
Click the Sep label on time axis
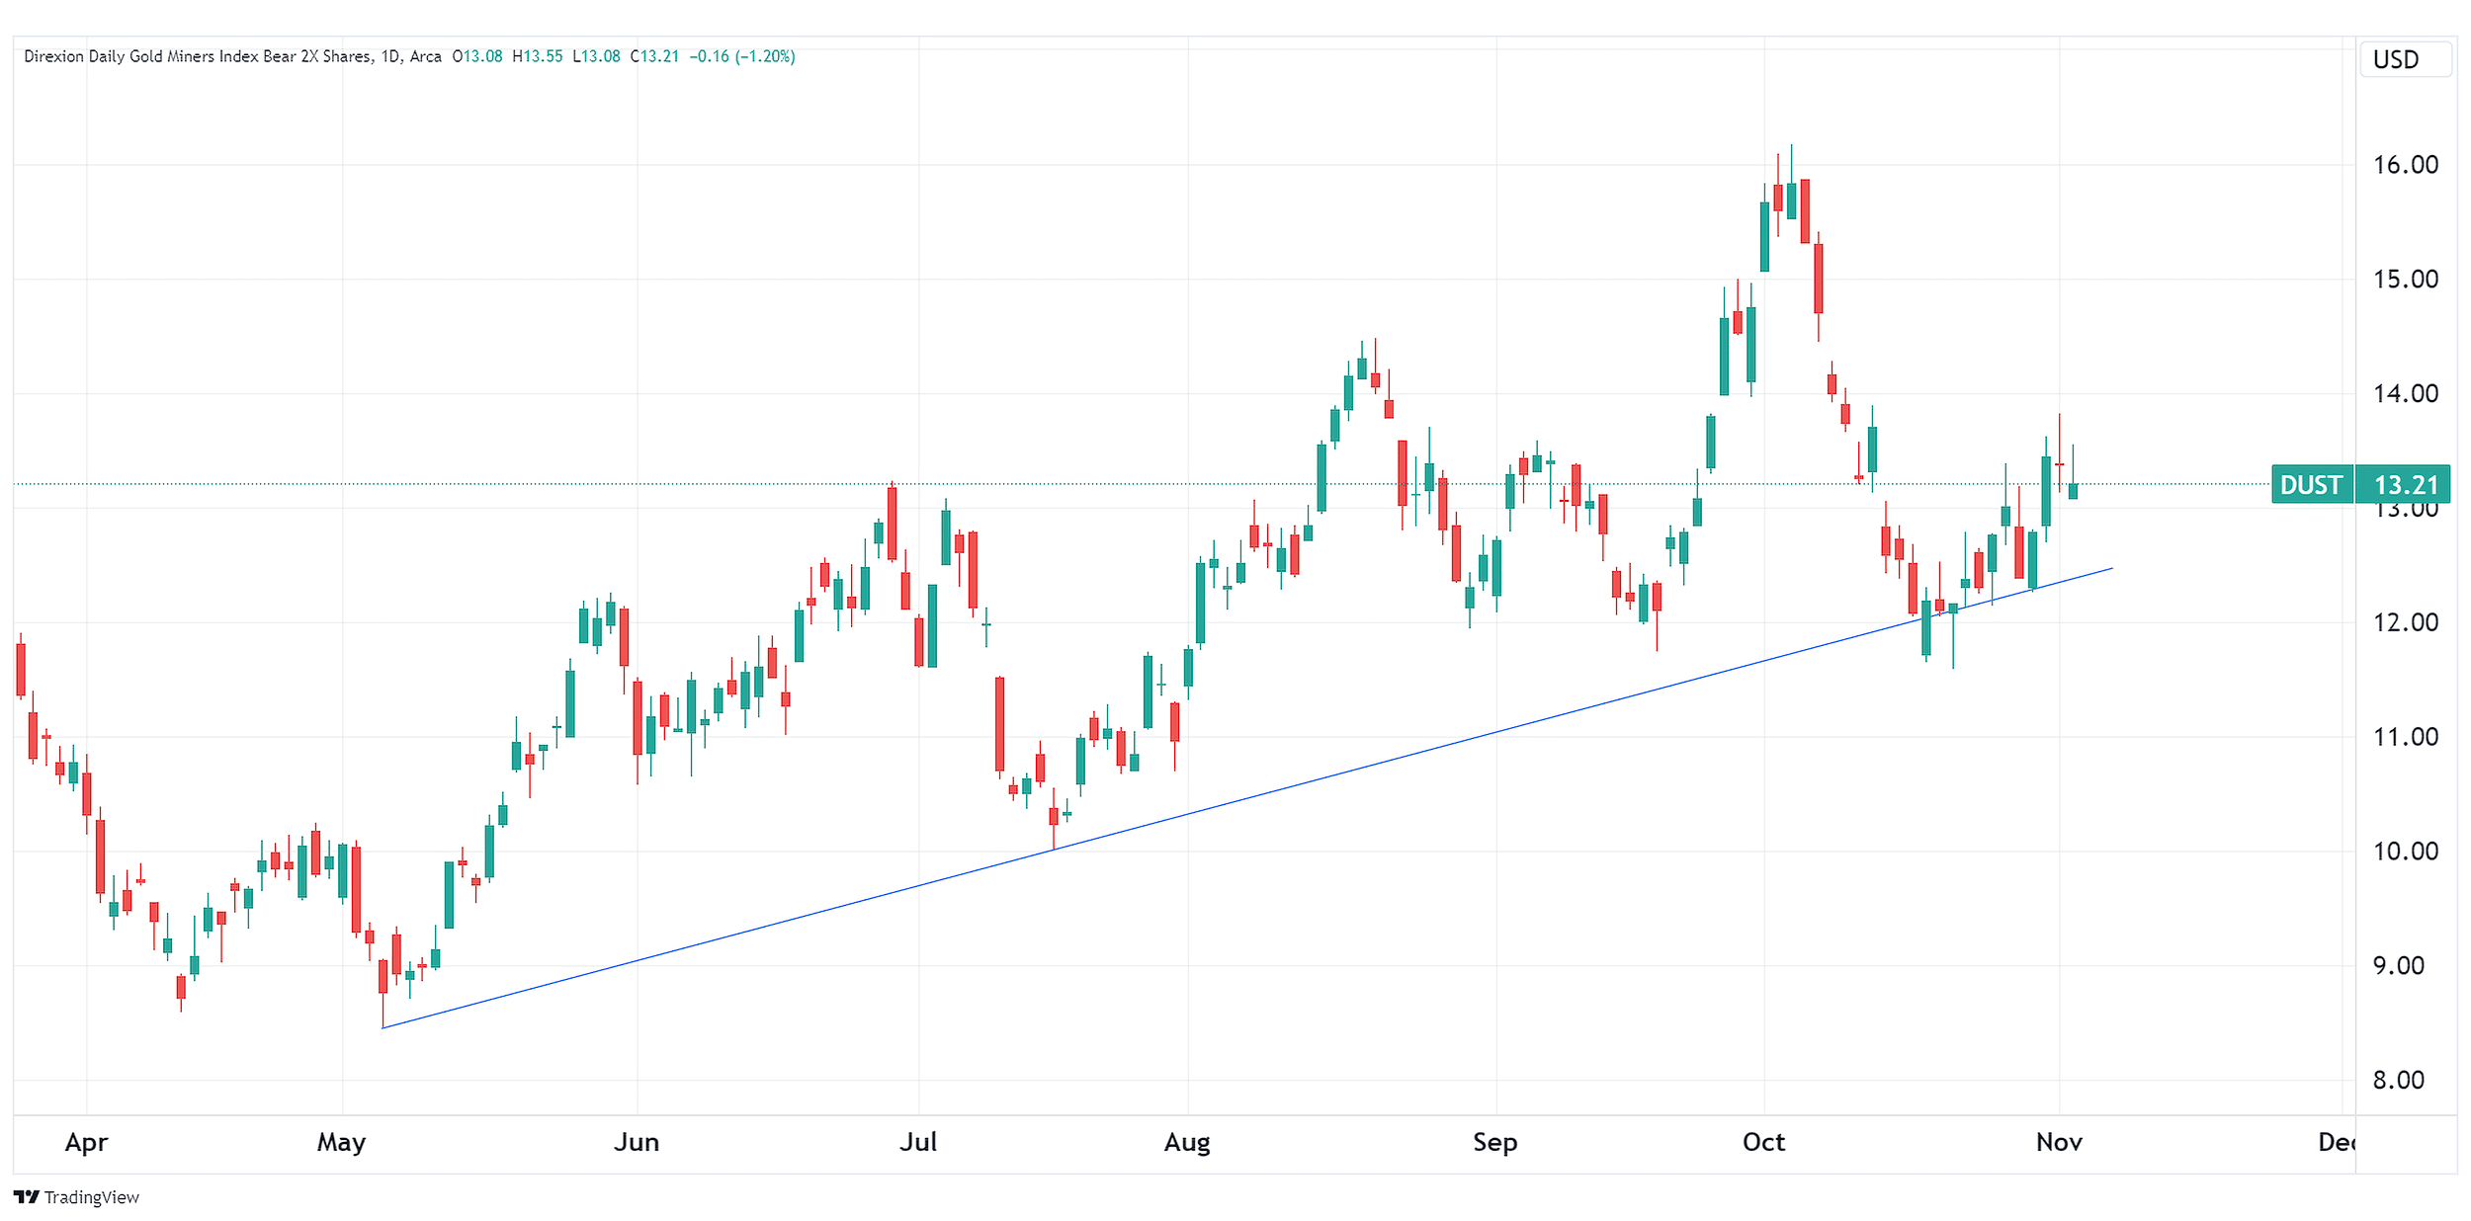(1495, 1143)
